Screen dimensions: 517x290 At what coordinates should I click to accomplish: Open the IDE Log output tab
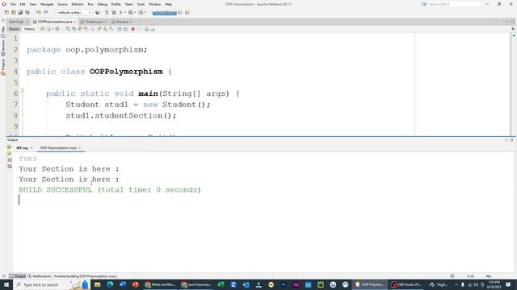coord(22,148)
